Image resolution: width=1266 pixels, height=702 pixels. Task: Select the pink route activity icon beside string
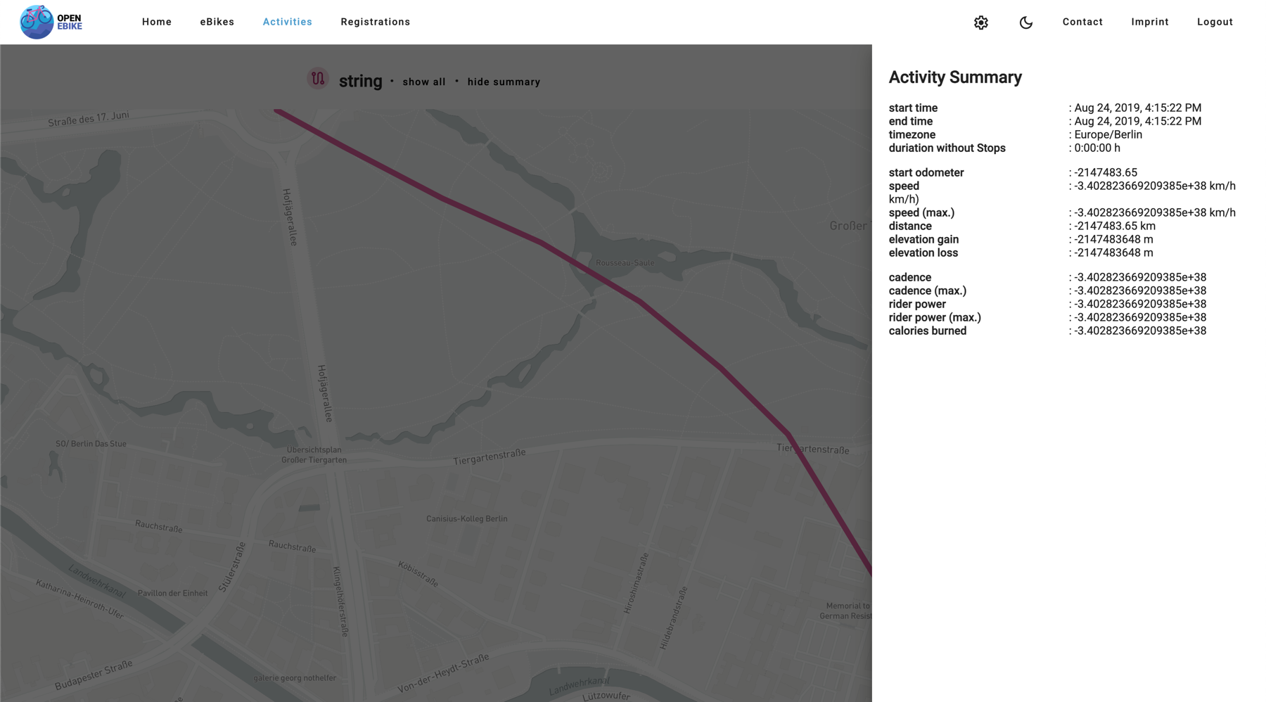[318, 79]
